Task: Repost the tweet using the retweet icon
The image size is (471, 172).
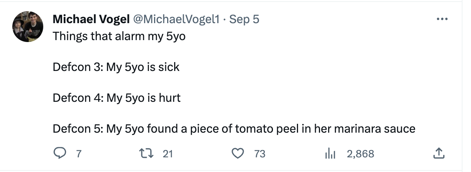Action: tap(149, 154)
